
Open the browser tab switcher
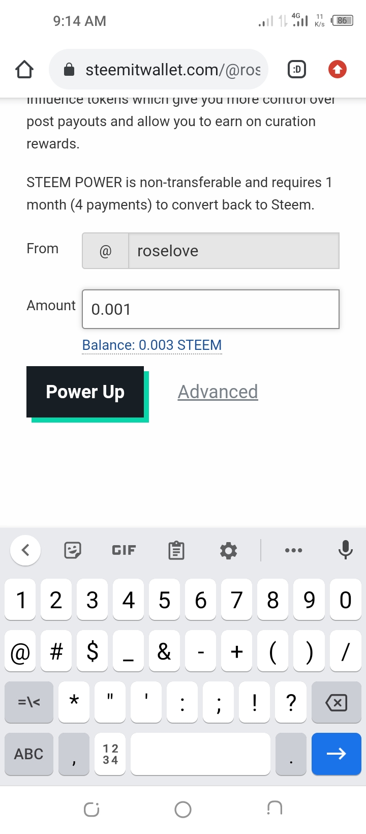click(x=297, y=69)
